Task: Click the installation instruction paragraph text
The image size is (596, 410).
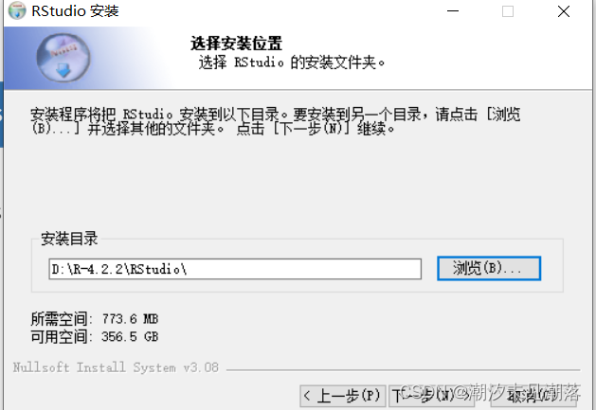Action: point(275,121)
